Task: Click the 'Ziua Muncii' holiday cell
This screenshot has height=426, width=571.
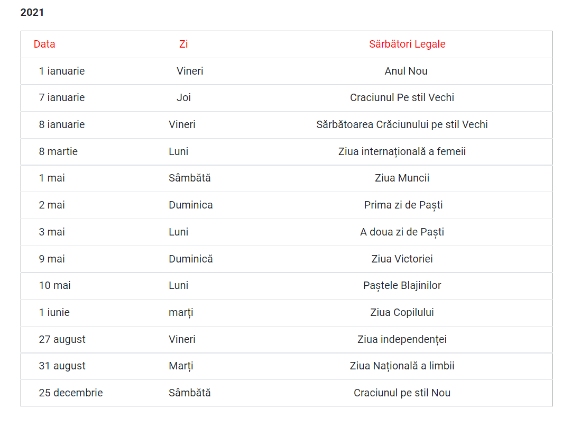Action: coord(402,178)
